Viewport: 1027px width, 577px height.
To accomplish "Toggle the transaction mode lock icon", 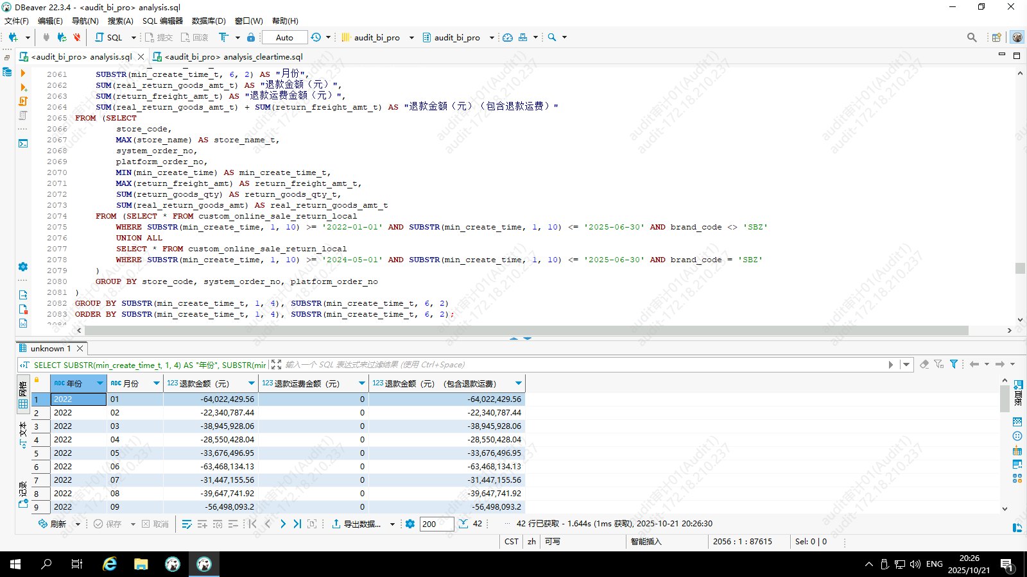I will pyautogui.click(x=251, y=37).
